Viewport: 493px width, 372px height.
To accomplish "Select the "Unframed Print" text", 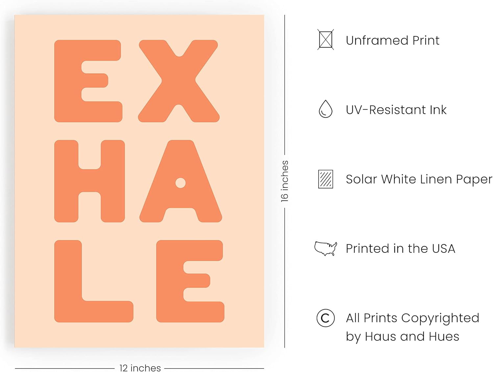I will (392, 40).
